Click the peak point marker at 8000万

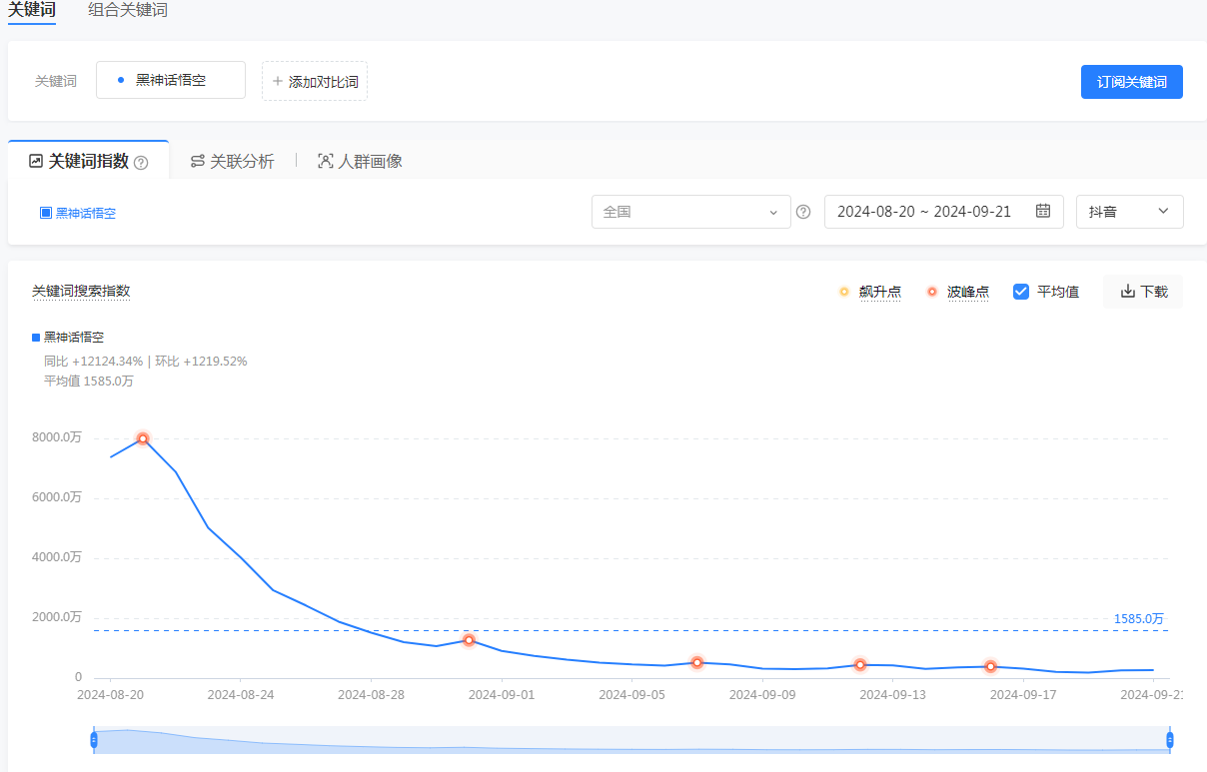point(143,438)
